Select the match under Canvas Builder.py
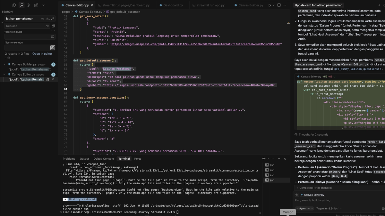This screenshot has width=385, height=216. click(30, 69)
